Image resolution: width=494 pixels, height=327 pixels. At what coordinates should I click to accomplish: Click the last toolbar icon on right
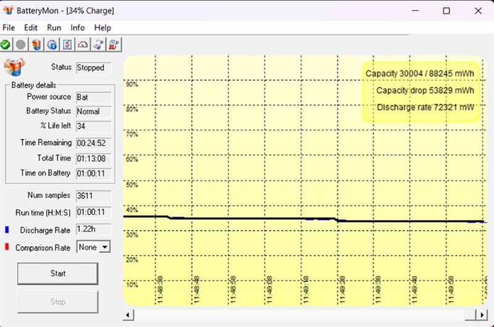[114, 44]
